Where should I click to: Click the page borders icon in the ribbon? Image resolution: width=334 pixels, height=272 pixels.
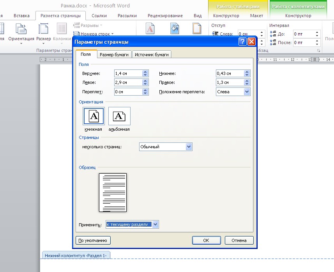[x=197, y=29]
